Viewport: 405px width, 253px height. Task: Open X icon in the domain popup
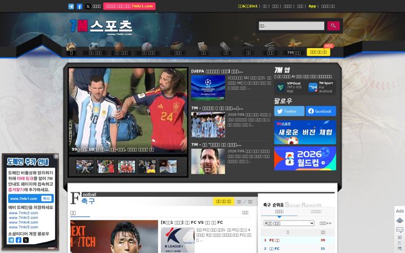26,240
